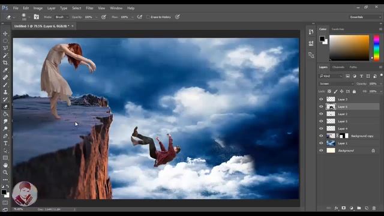384x216 pixels.
Task: Click the lock position icon
Action: [341, 91]
